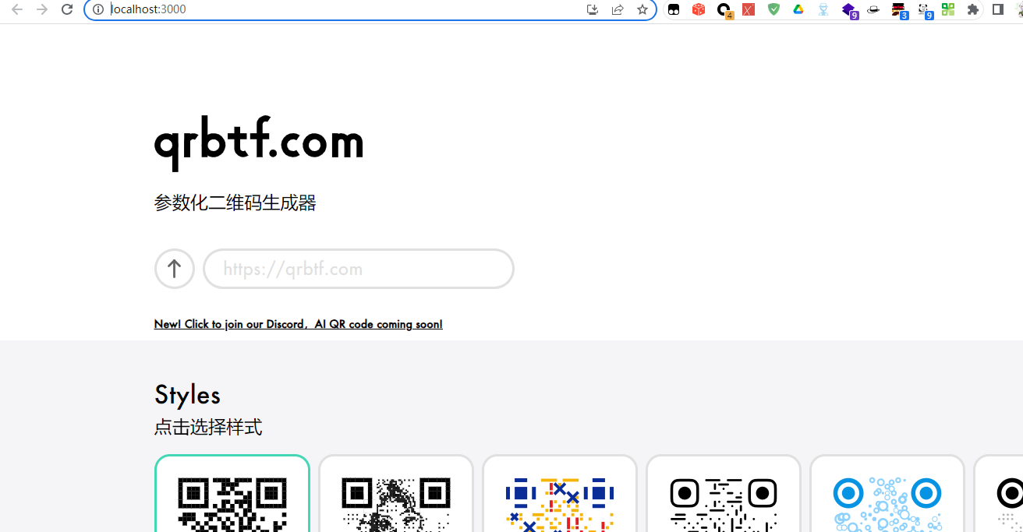Focus the https://qrbtf.com URL input

(359, 269)
